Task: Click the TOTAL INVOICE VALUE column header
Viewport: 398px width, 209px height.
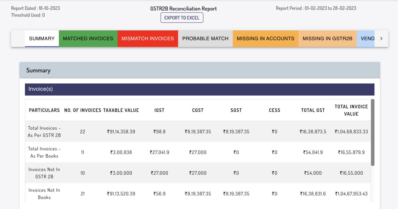Action: click(351, 110)
